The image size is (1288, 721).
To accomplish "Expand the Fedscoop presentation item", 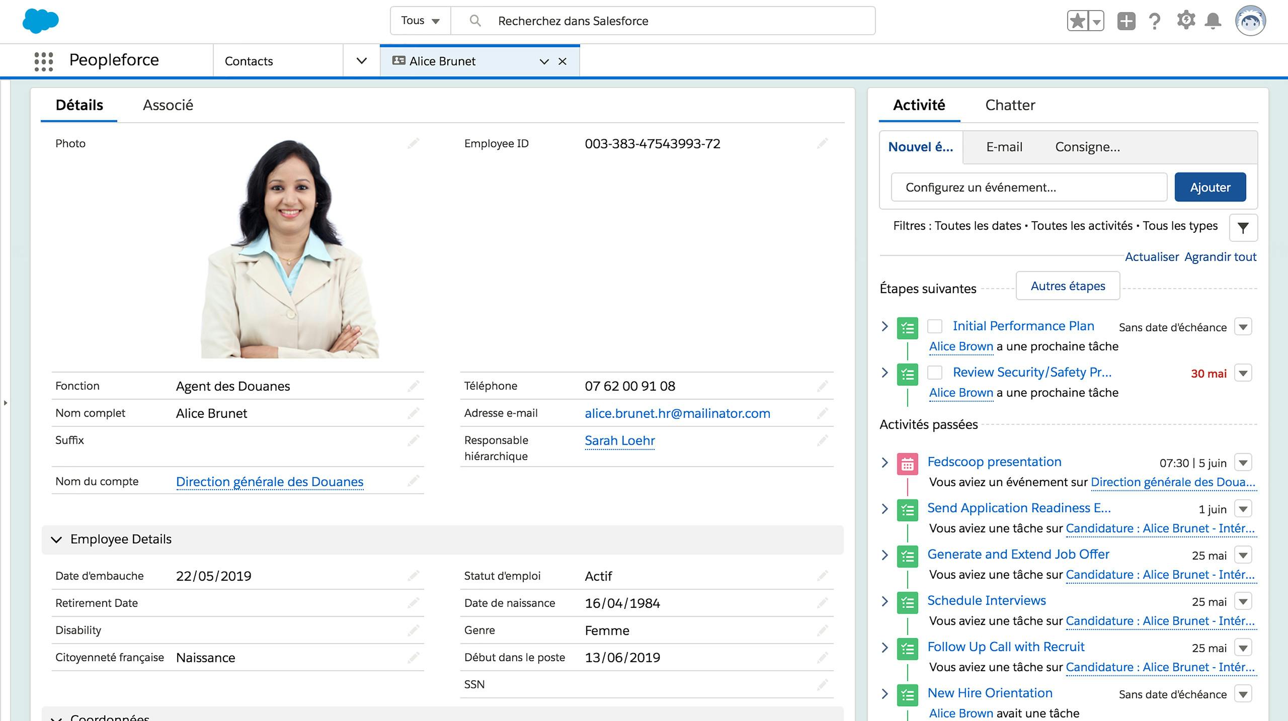I will [885, 462].
